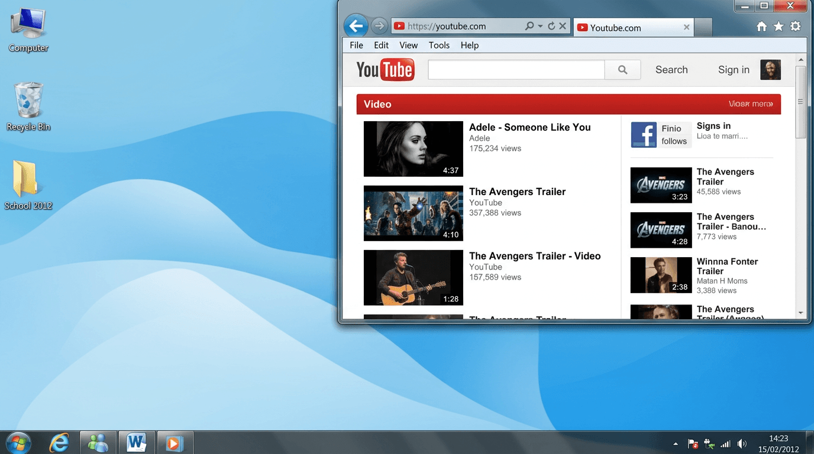
Task: Click the Action Center flag icon
Action: [693, 443]
